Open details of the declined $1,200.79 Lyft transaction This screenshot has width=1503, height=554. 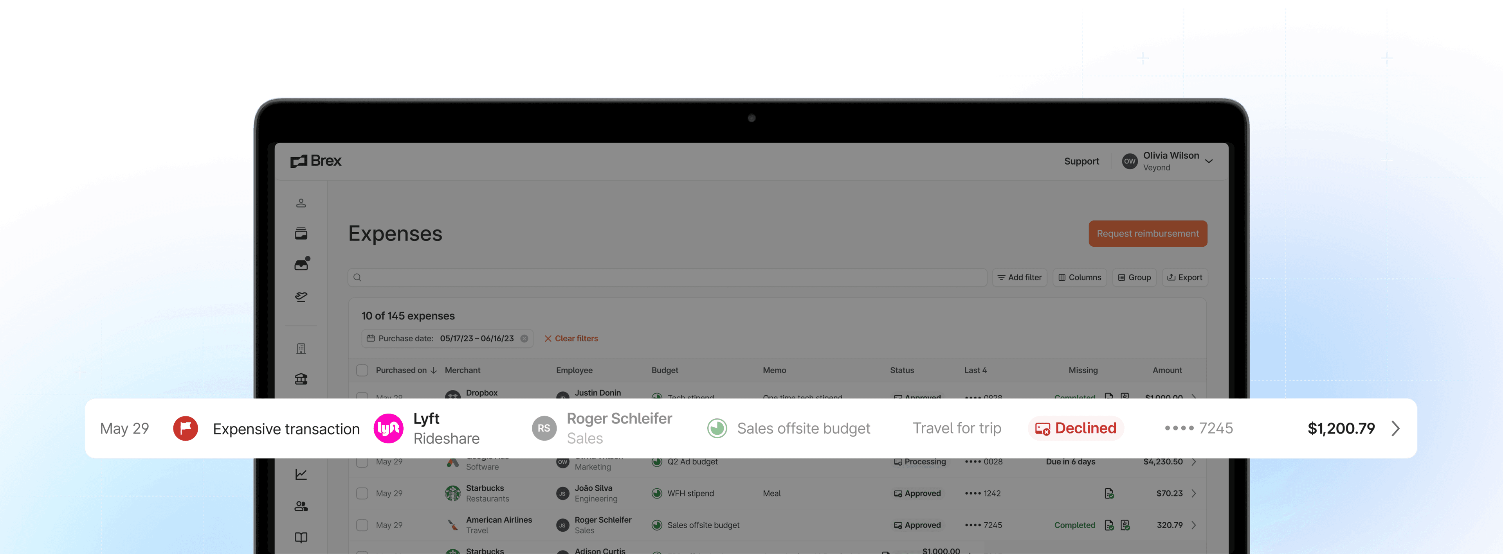pyautogui.click(x=1396, y=428)
